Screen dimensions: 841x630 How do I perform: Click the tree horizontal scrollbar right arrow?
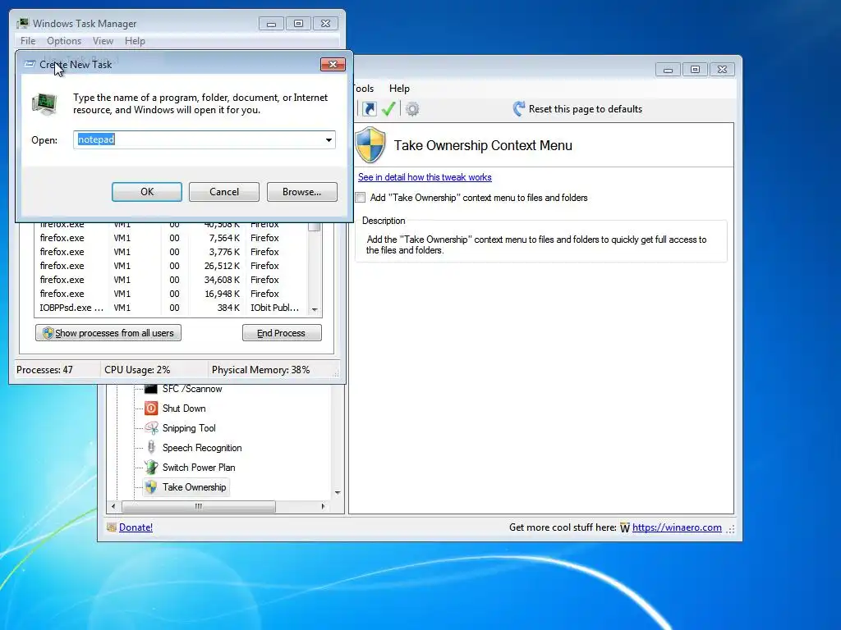pyautogui.click(x=323, y=506)
